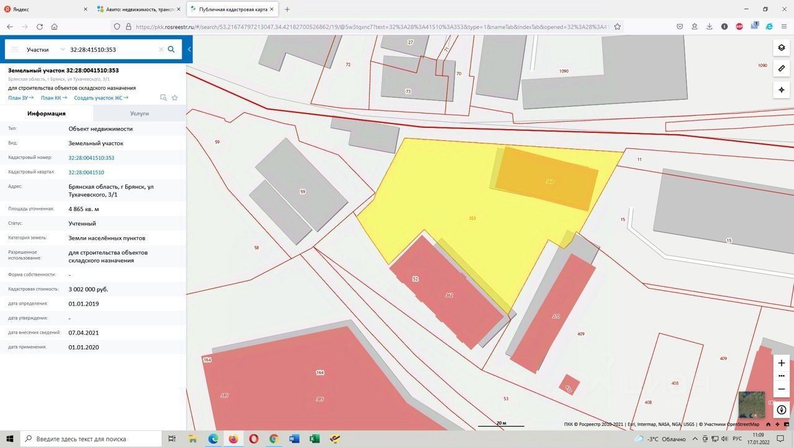794x447 pixels.
Task: Switch to the Яндекс browser tab
Action: [47, 9]
